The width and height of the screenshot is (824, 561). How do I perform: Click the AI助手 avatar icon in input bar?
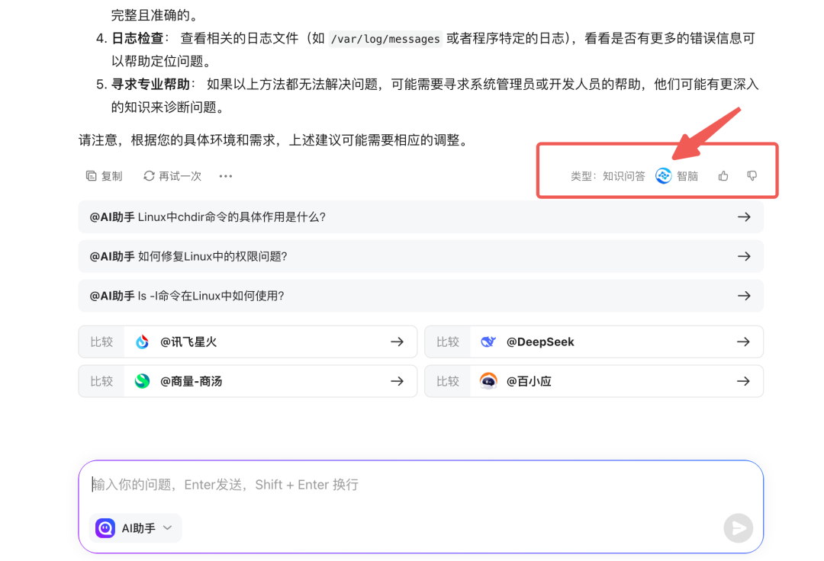[105, 527]
